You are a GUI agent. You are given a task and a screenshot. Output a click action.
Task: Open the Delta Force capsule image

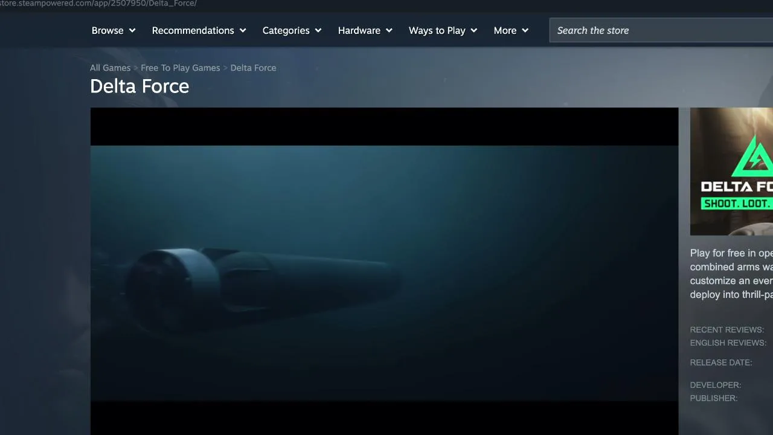pos(731,172)
